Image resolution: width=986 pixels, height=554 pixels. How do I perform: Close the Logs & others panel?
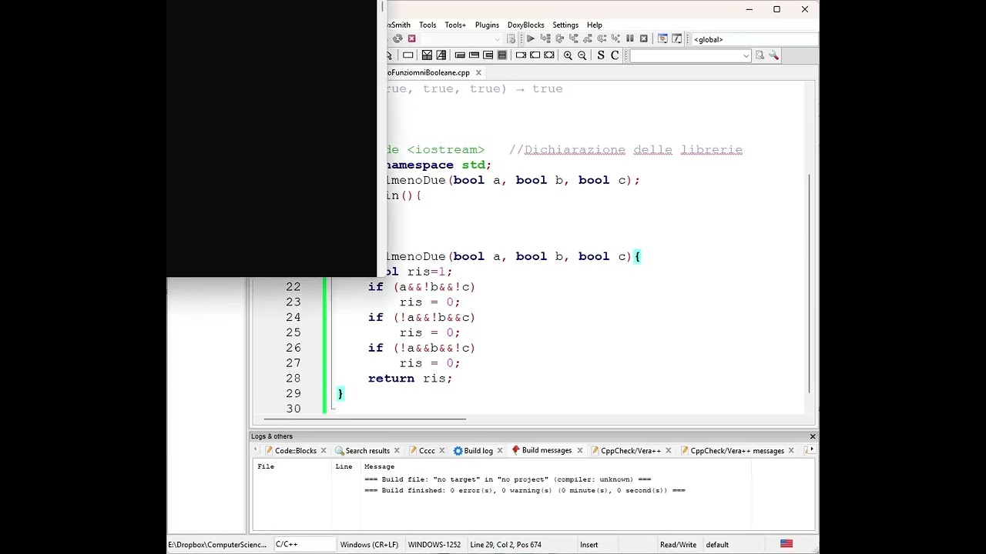[812, 436]
